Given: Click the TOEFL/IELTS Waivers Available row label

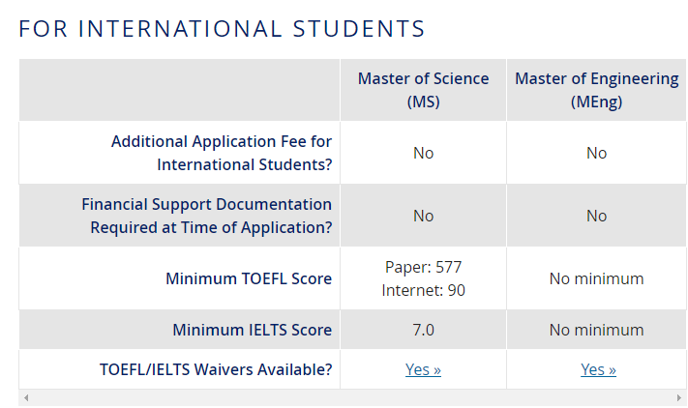Looking at the screenshot, I should [216, 369].
